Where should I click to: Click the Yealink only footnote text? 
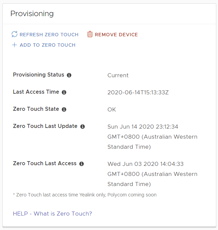tap(85, 195)
